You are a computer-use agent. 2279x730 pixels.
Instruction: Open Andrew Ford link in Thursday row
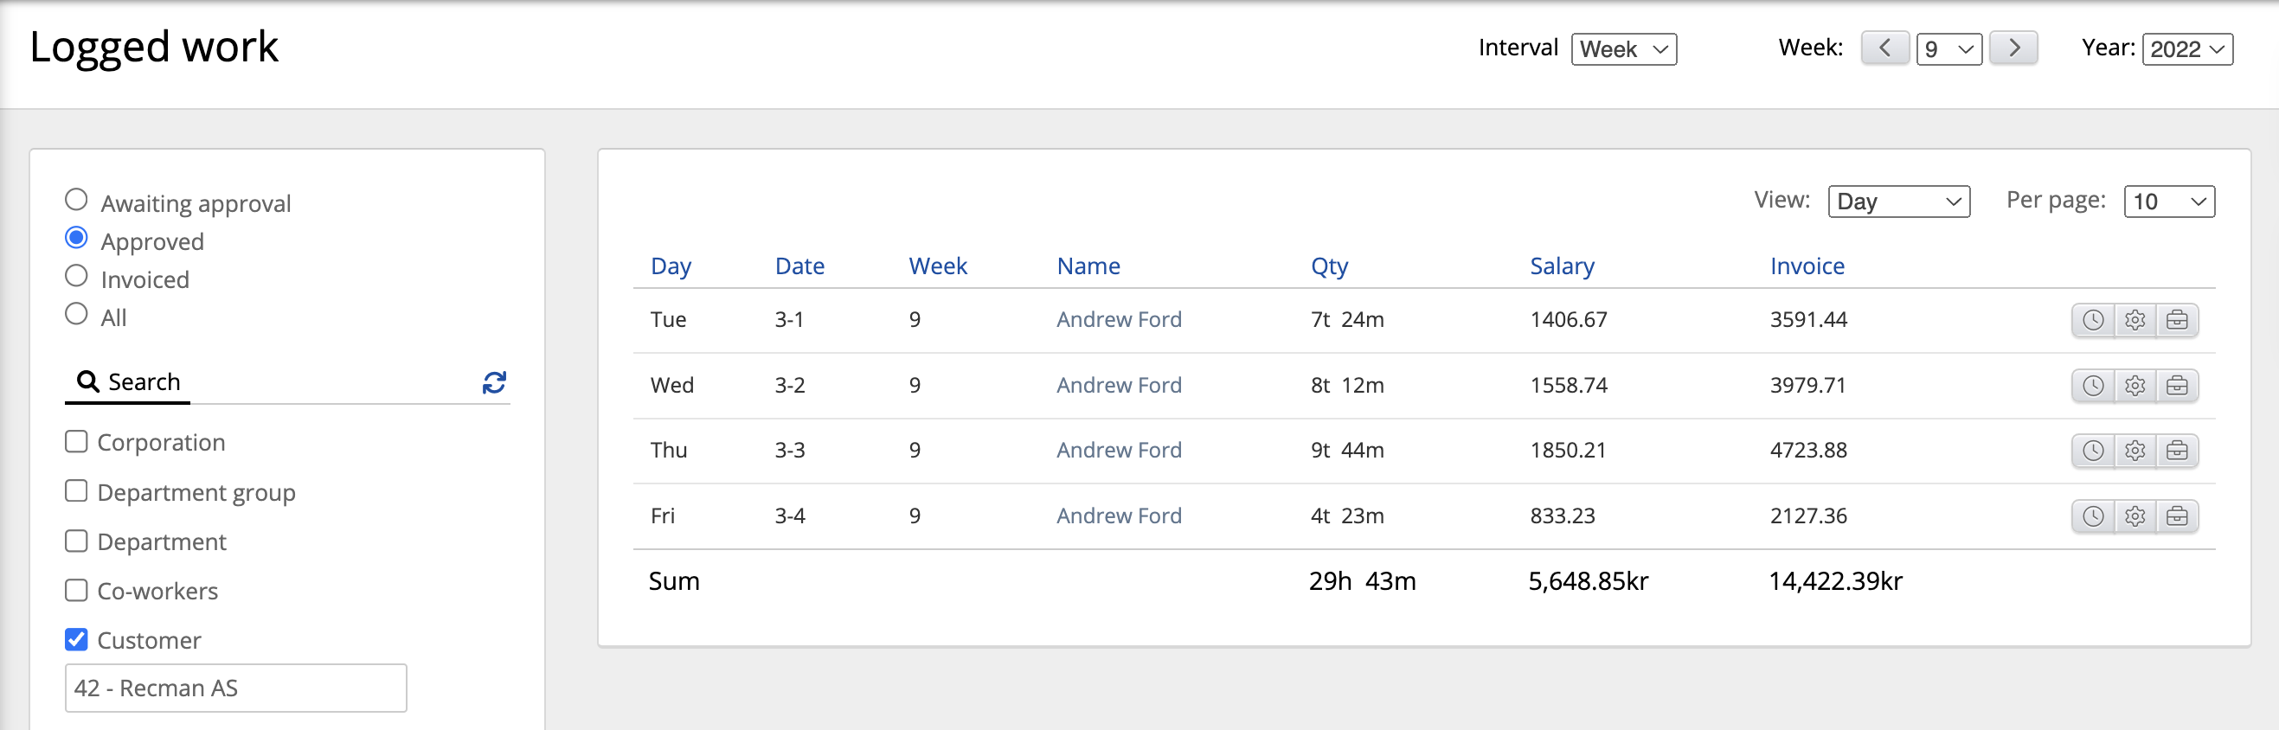[x=1118, y=451]
